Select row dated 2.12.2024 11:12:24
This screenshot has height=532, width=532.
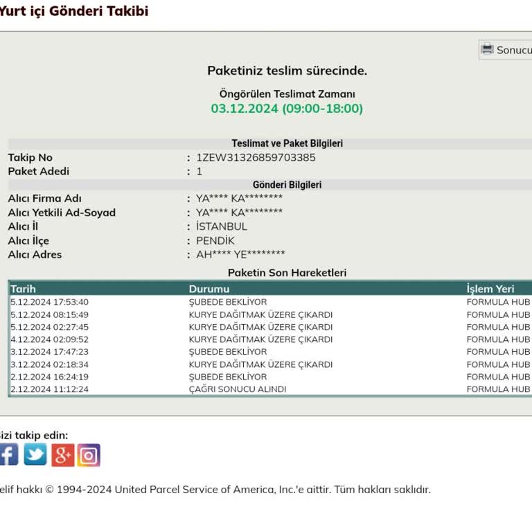click(270, 389)
